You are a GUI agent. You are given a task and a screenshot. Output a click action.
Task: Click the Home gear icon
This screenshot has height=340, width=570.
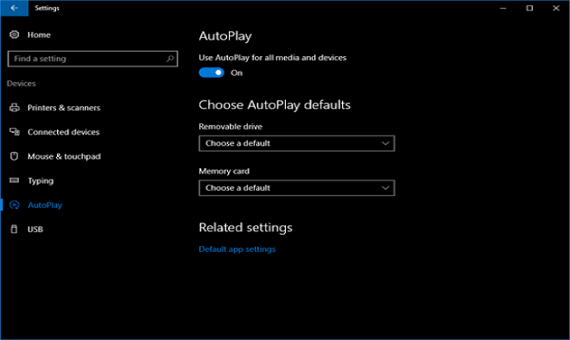tap(14, 35)
